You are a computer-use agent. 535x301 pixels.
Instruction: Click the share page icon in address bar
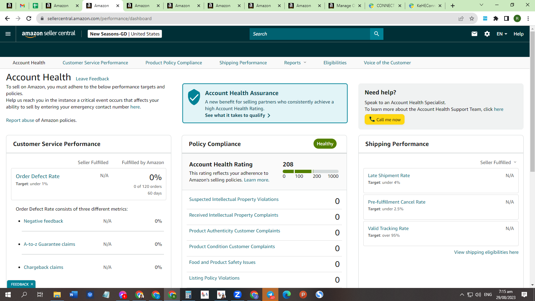coord(461,18)
